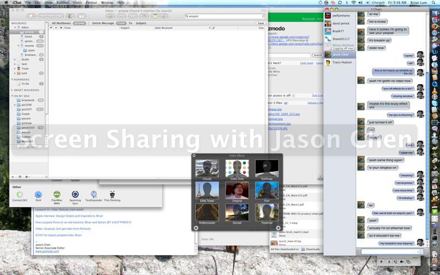The height and width of the screenshot is (275, 440).
Task: Expand the Sent mailbox
Action: click(15, 64)
